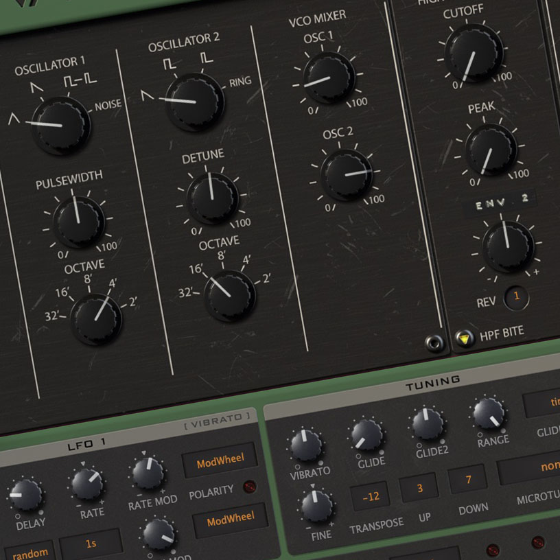Open the lower ModWheel source dropdown
The image size is (560, 560).
point(231,520)
